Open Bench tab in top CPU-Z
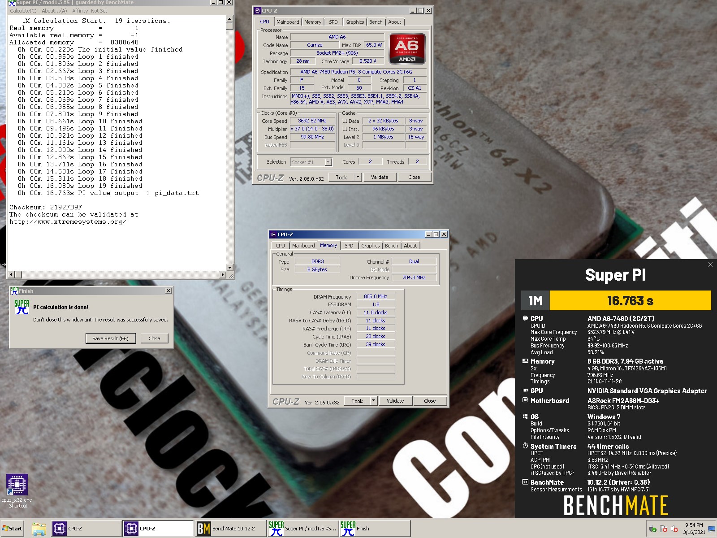This screenshot has width=717, height=538. click(376, 22)
